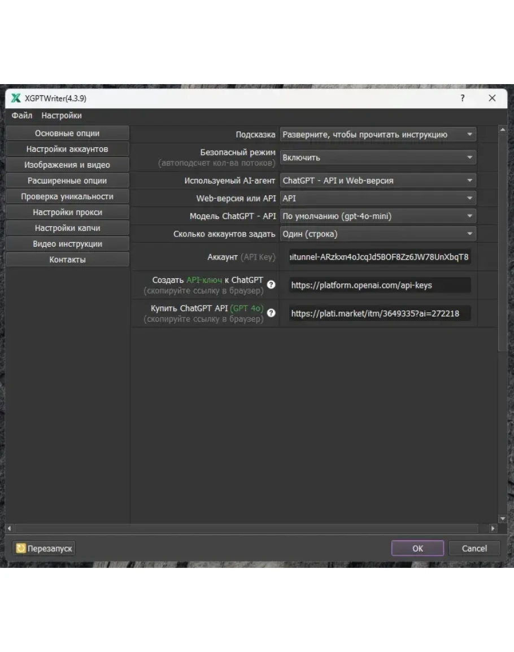Image resolution: width=514 pixels, height=652 pixels.
Task: Open Используемый AI-агент dropdown
Action: (x=378, y=181)
